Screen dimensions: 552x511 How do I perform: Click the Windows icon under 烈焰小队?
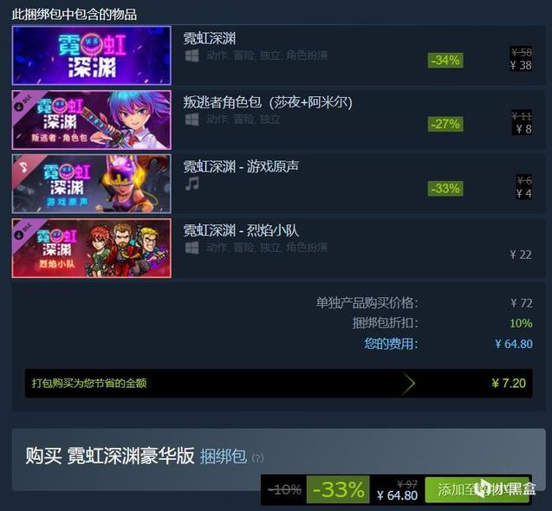click(192, 248)
